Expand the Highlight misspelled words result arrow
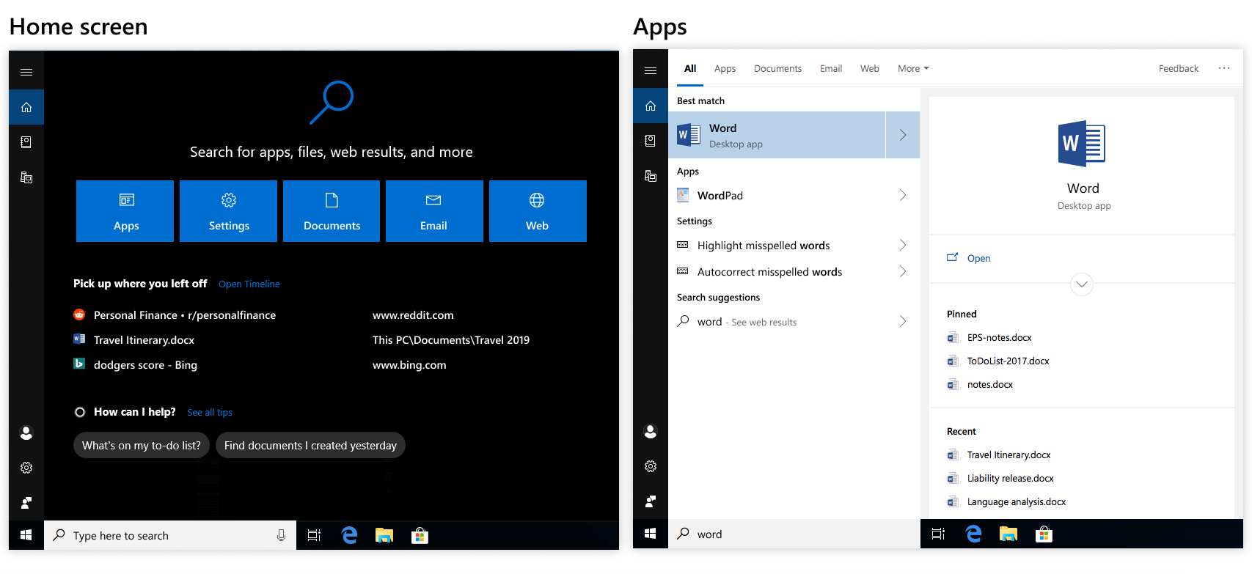 point(903,246)
